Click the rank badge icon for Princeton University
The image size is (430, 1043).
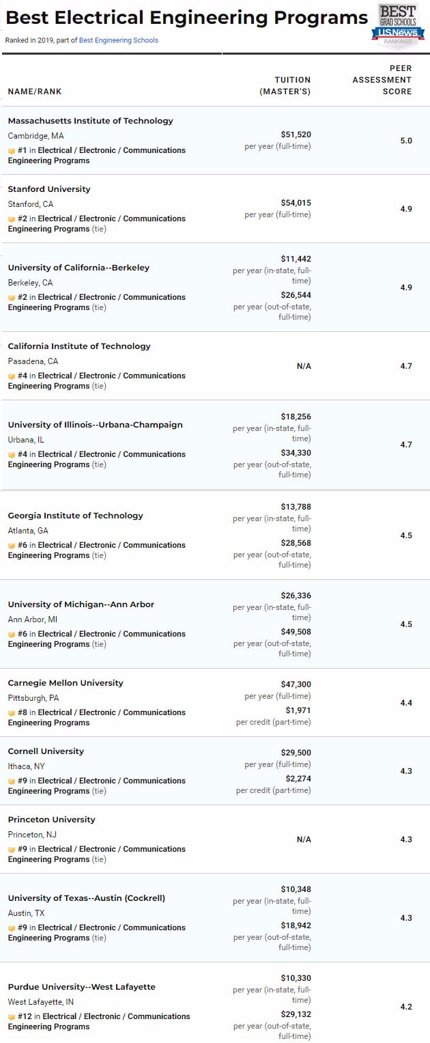[12, 849]
